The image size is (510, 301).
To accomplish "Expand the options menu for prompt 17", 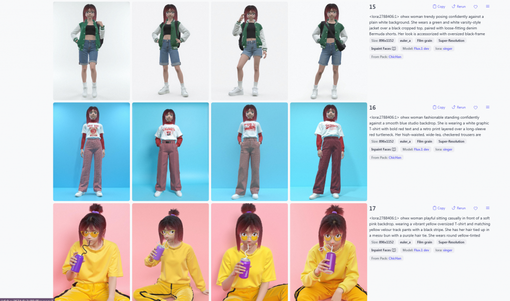I will tap(488, 208).
